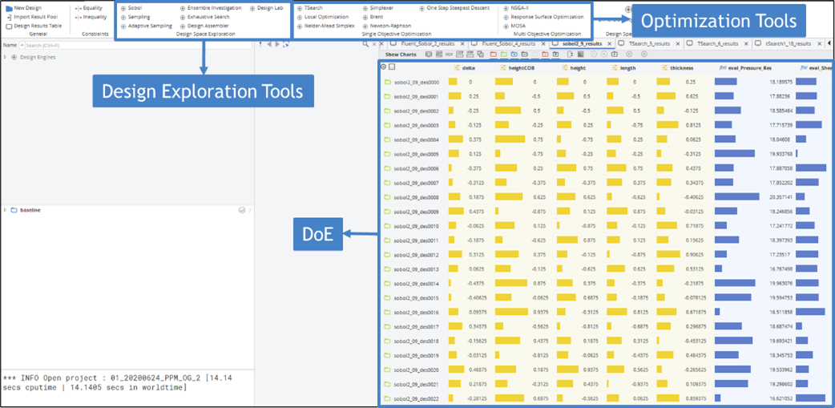Close the TSearch_5_results tab
The width and height of the screenshot is (835, 408).
click(677, 43)
